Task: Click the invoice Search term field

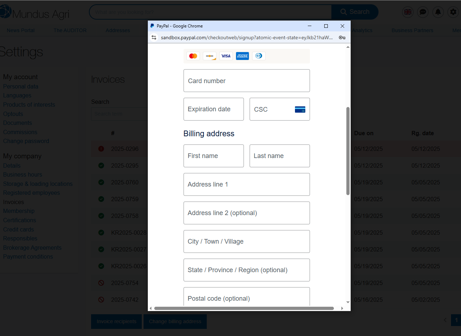Action: pyautogui.click(x=120, y=114)
